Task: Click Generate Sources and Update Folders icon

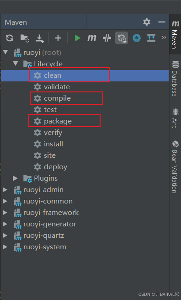Action: click(x=25, y=38)
